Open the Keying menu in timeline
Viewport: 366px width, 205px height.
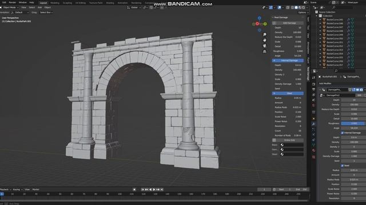(18, 190)
